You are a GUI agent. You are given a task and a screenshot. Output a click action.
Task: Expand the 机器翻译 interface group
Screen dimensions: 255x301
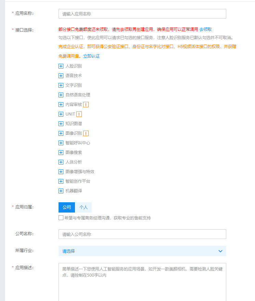(61, 191)
